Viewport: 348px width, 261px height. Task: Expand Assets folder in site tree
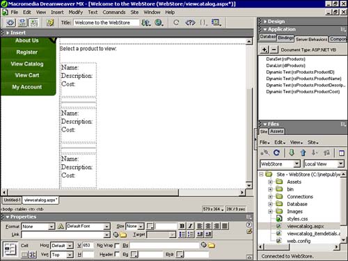[x=270, y=182]
